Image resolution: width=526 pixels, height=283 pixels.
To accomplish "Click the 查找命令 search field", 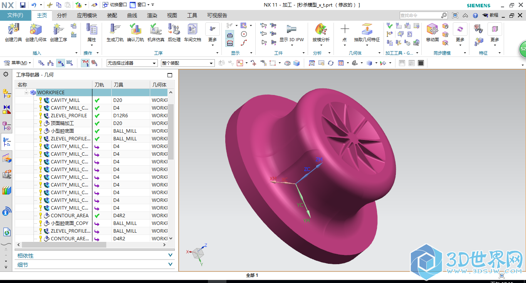I will tap(423, 15).
